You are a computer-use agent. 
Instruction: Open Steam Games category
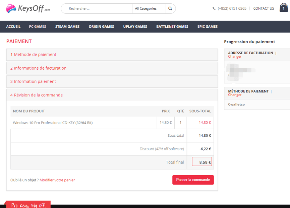(67, 26)
